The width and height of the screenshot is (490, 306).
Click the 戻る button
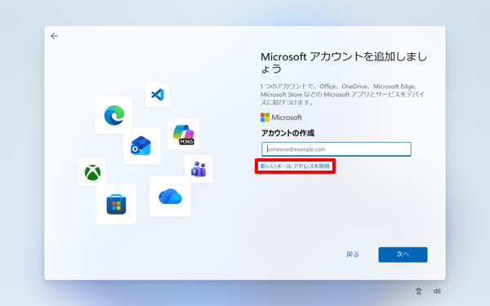tap(353, 255)
